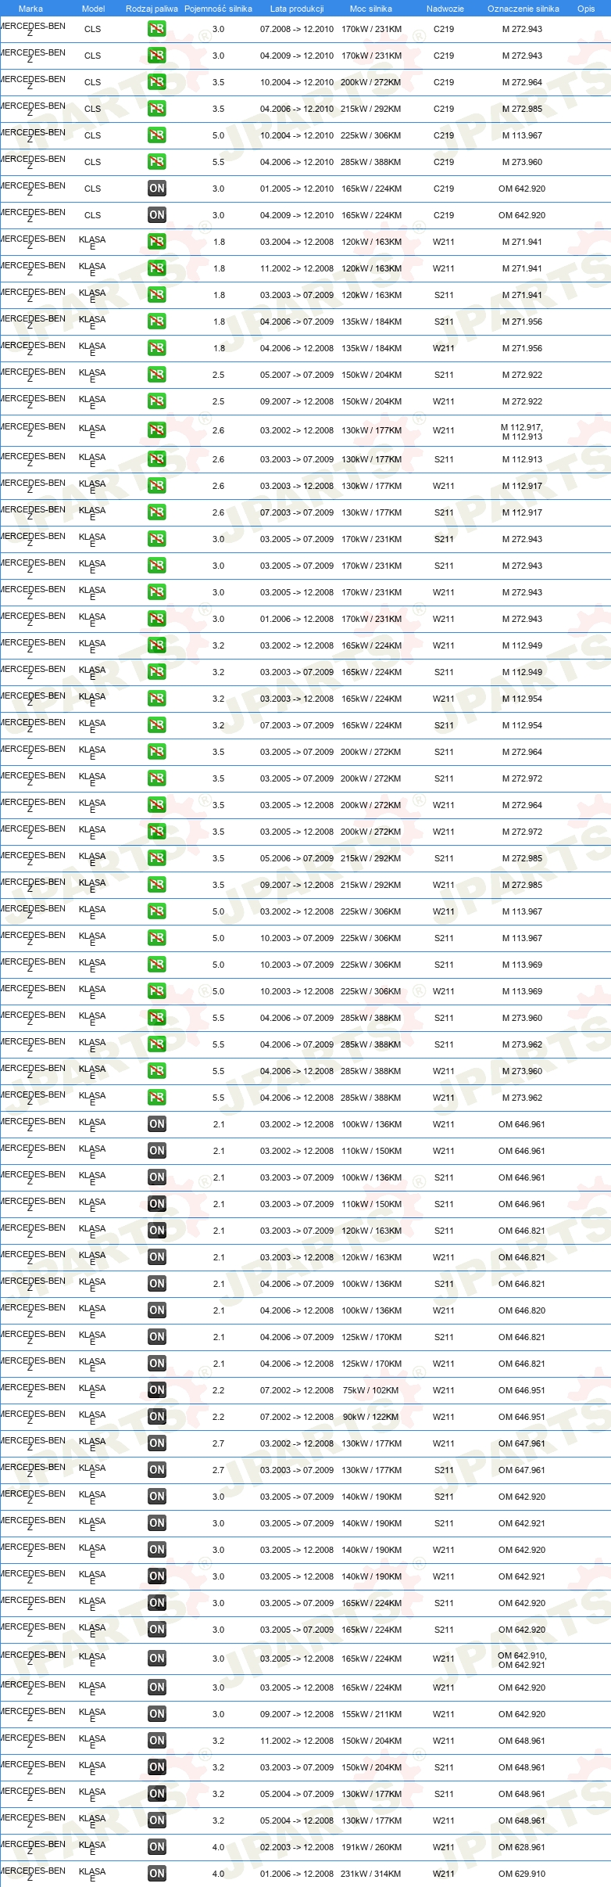
Task: Select engine code OM 646.820
Action: (522, 1310)
